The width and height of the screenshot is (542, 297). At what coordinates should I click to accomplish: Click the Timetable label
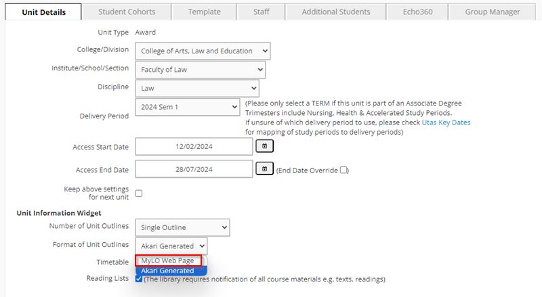tap(112, 262)
